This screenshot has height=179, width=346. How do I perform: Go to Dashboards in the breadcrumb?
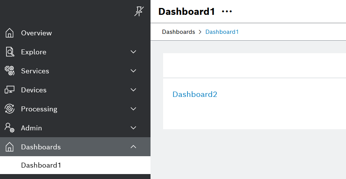click(178, 32)
